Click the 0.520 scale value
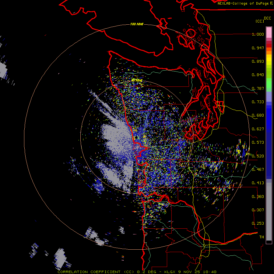274x274 pixels. click(x=258, y=156)
